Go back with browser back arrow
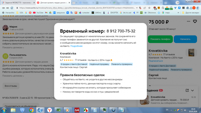This screenshot has height=113, width=201. pos(3,8)
